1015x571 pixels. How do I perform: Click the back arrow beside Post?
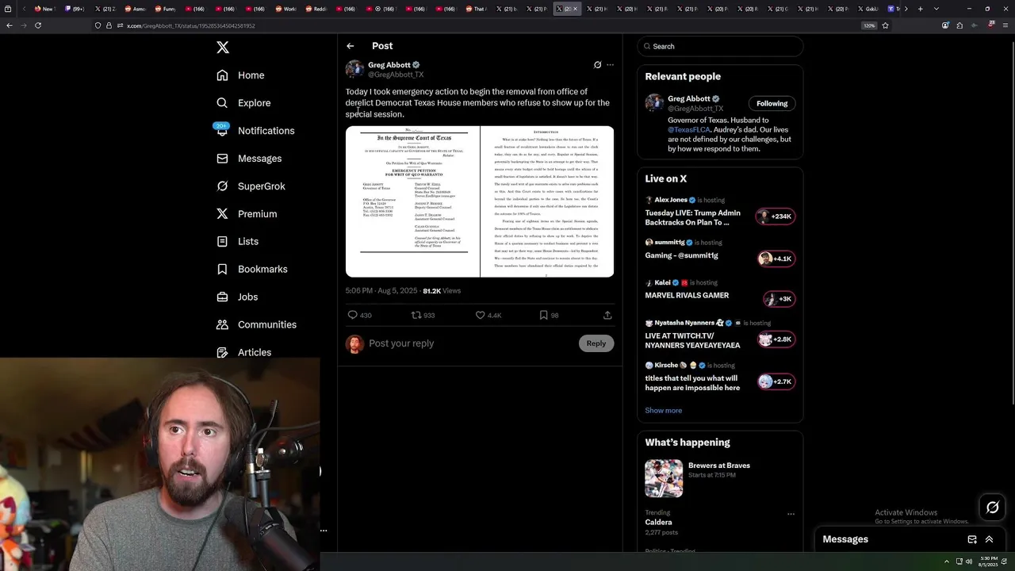[x=350, y=46]
